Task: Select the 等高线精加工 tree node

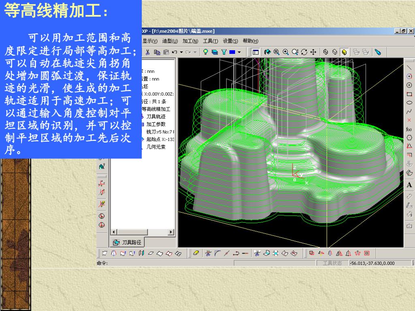Action: coord(156,109)
